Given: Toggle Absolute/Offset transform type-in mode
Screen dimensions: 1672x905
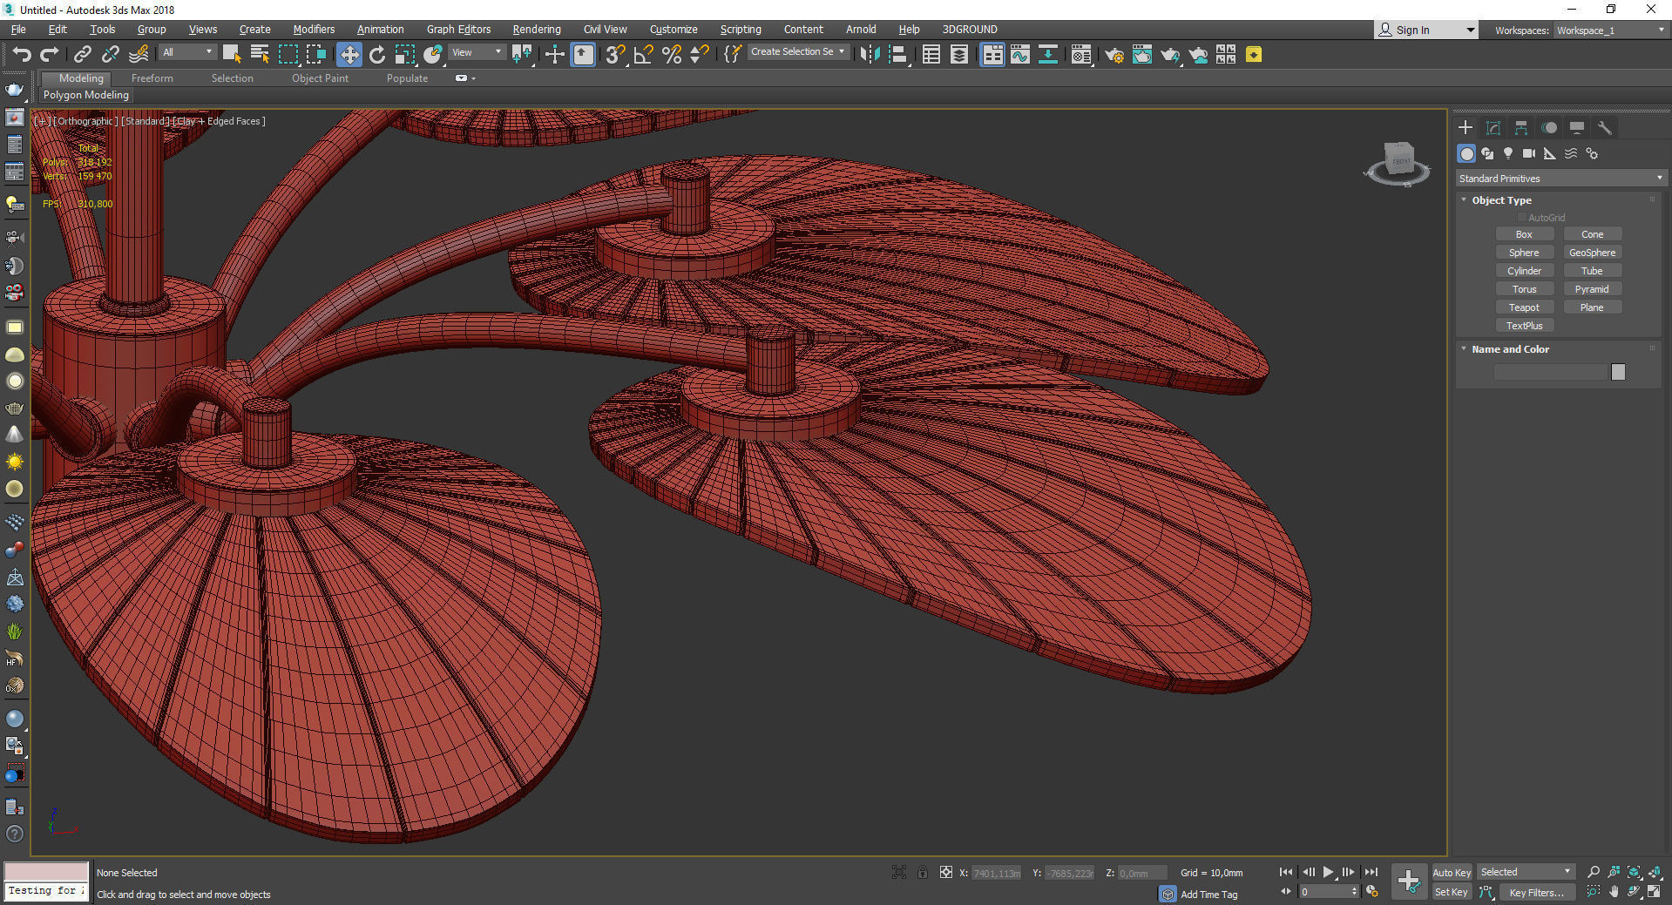Looking at the screenshot, I should 946,872.
